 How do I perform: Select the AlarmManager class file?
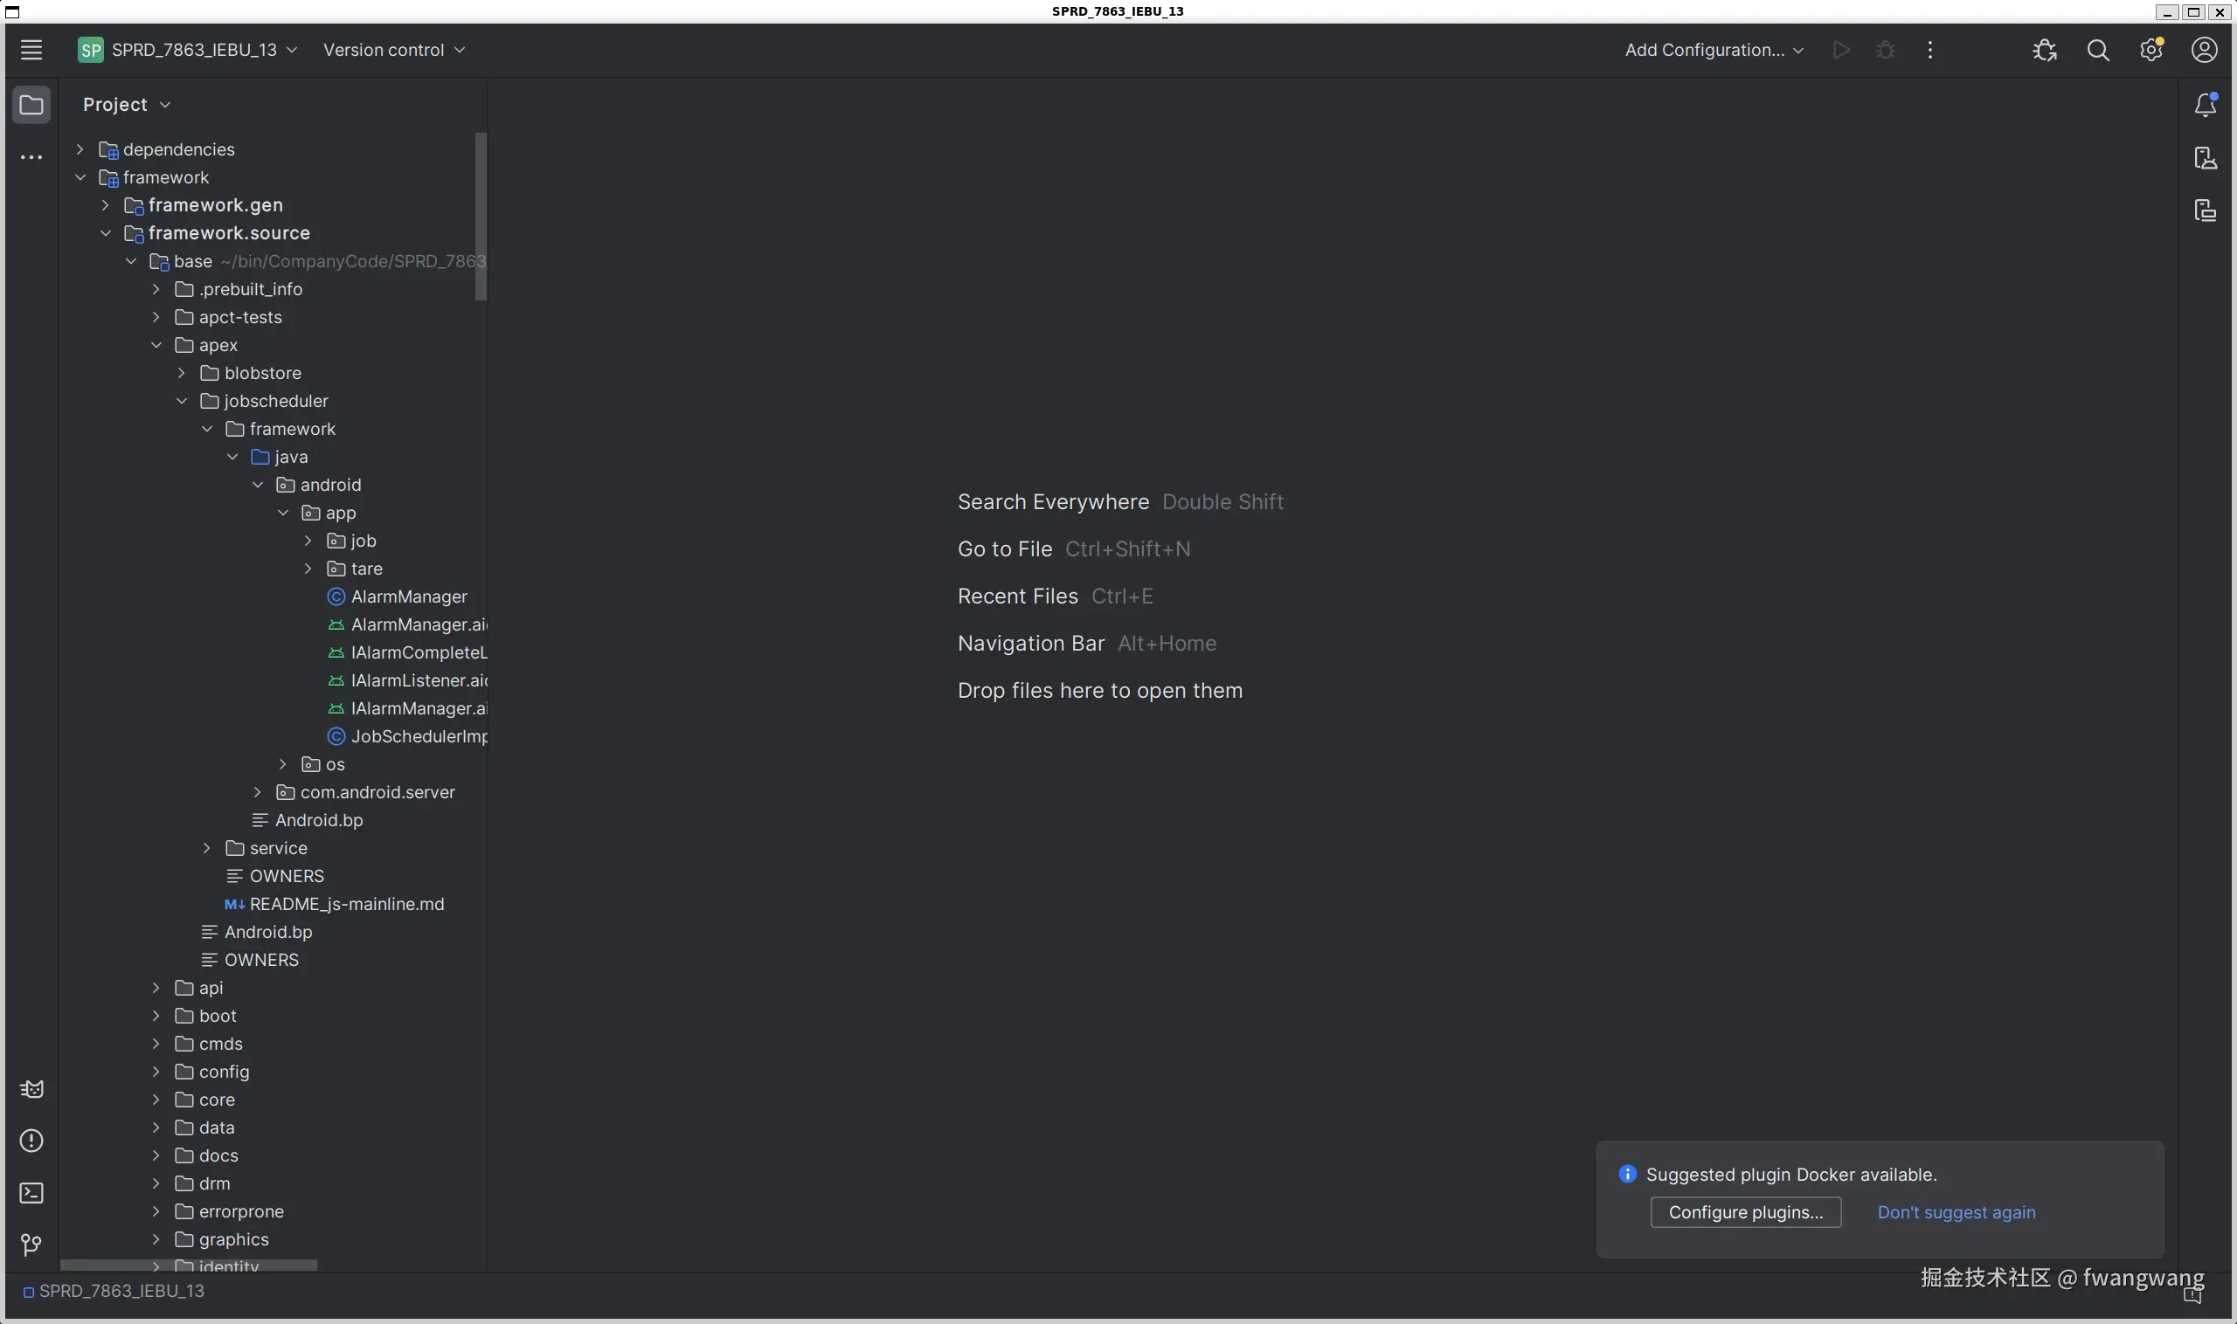coord(408,596)
